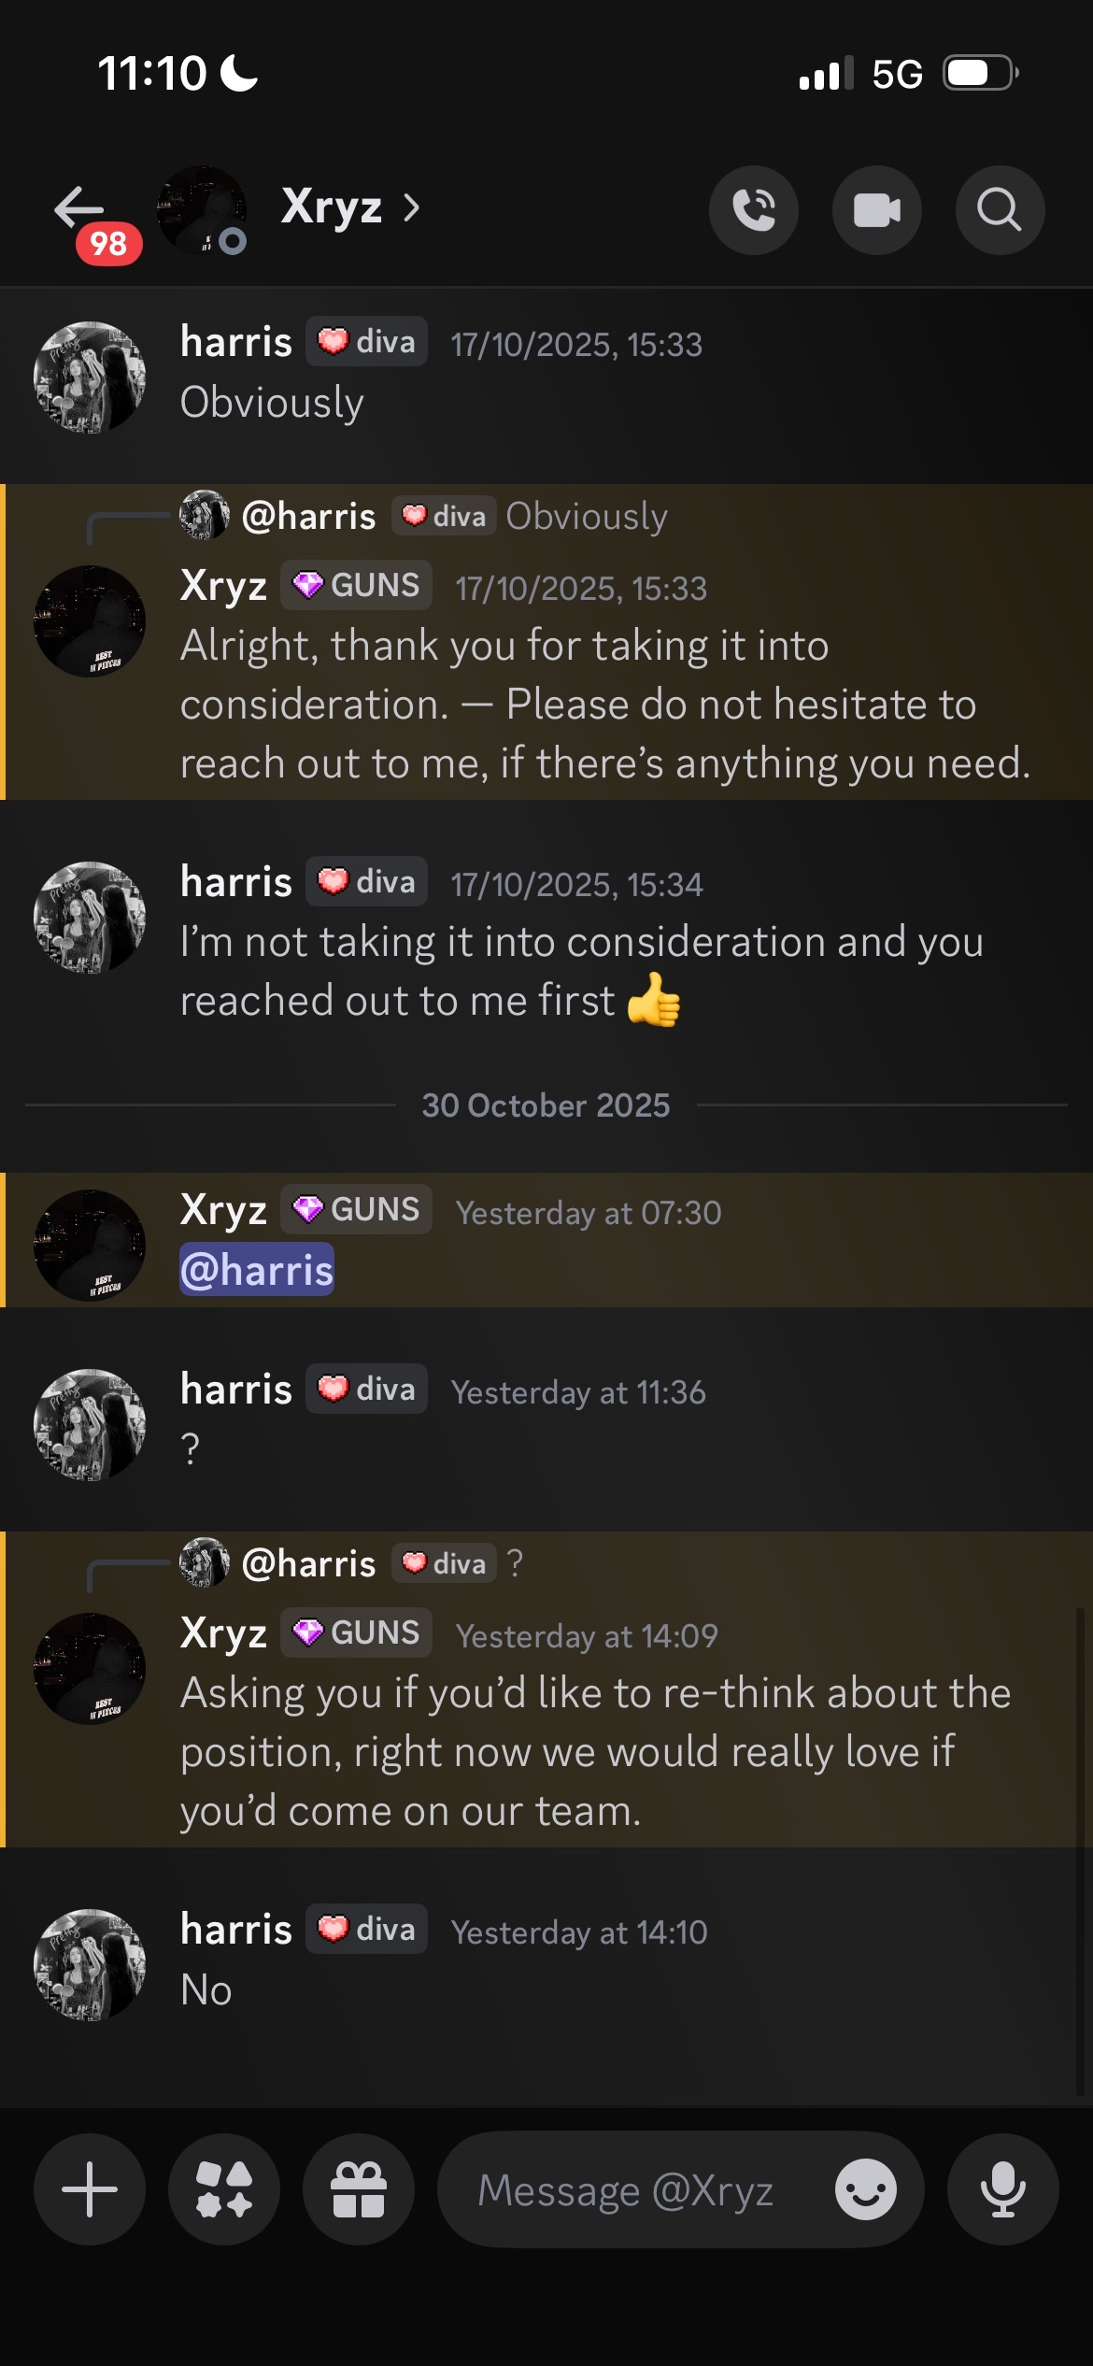Image resolution: width=1093 pixels, height=2366 pixels.
Task: Start a voice call with Xryz
Action: [x=754, y=210]
